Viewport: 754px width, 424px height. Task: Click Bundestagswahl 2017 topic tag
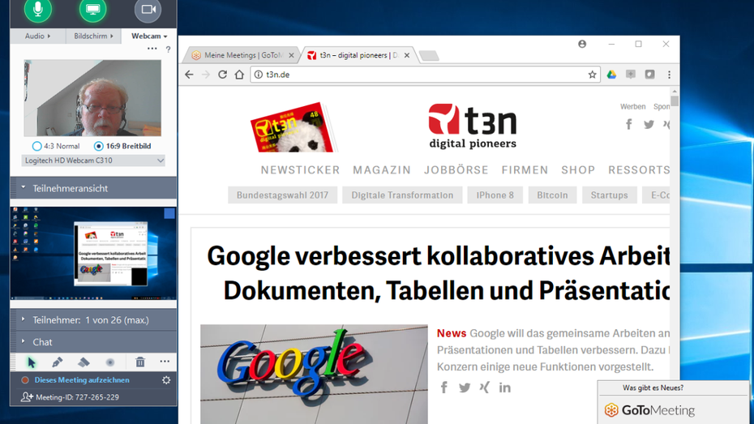pos(282,195)
